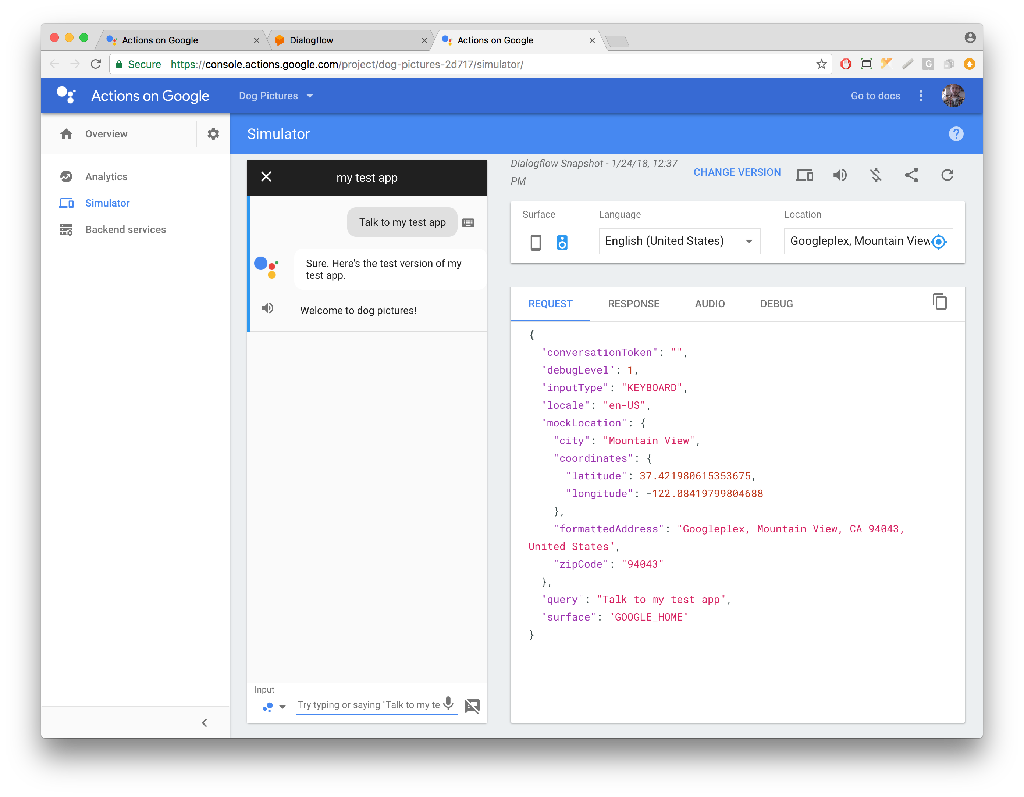Switch to the DEBUG tab
This screenshot has height=797, width=1024.
click(x=776, y=304)
